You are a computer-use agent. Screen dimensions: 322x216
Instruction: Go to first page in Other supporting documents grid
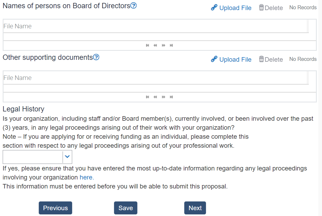147,97
